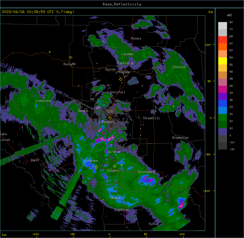The image size is (244, 238).
Task: Click the 100 tick label on the right axis
Action: click(x=208, y=45)
